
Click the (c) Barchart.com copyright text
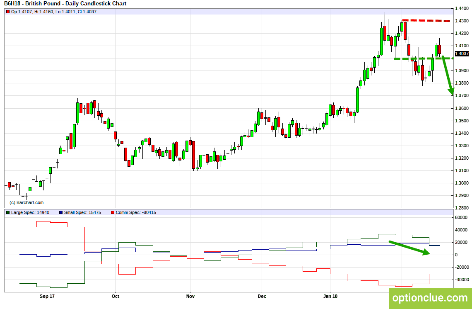click(x=26, y=202)
